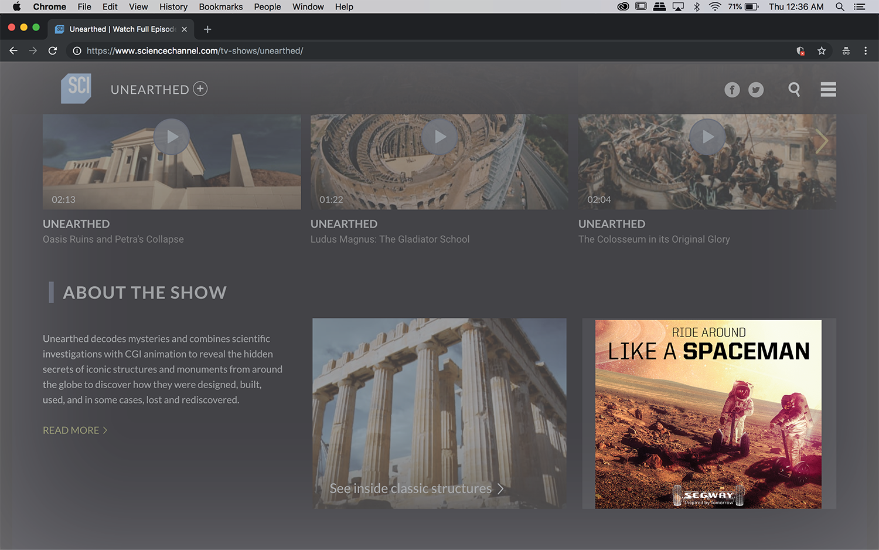Open Chrome three-dot settings menu
Image resolution: width=879 pixels, height=550 pixels.
pos(866,51)
